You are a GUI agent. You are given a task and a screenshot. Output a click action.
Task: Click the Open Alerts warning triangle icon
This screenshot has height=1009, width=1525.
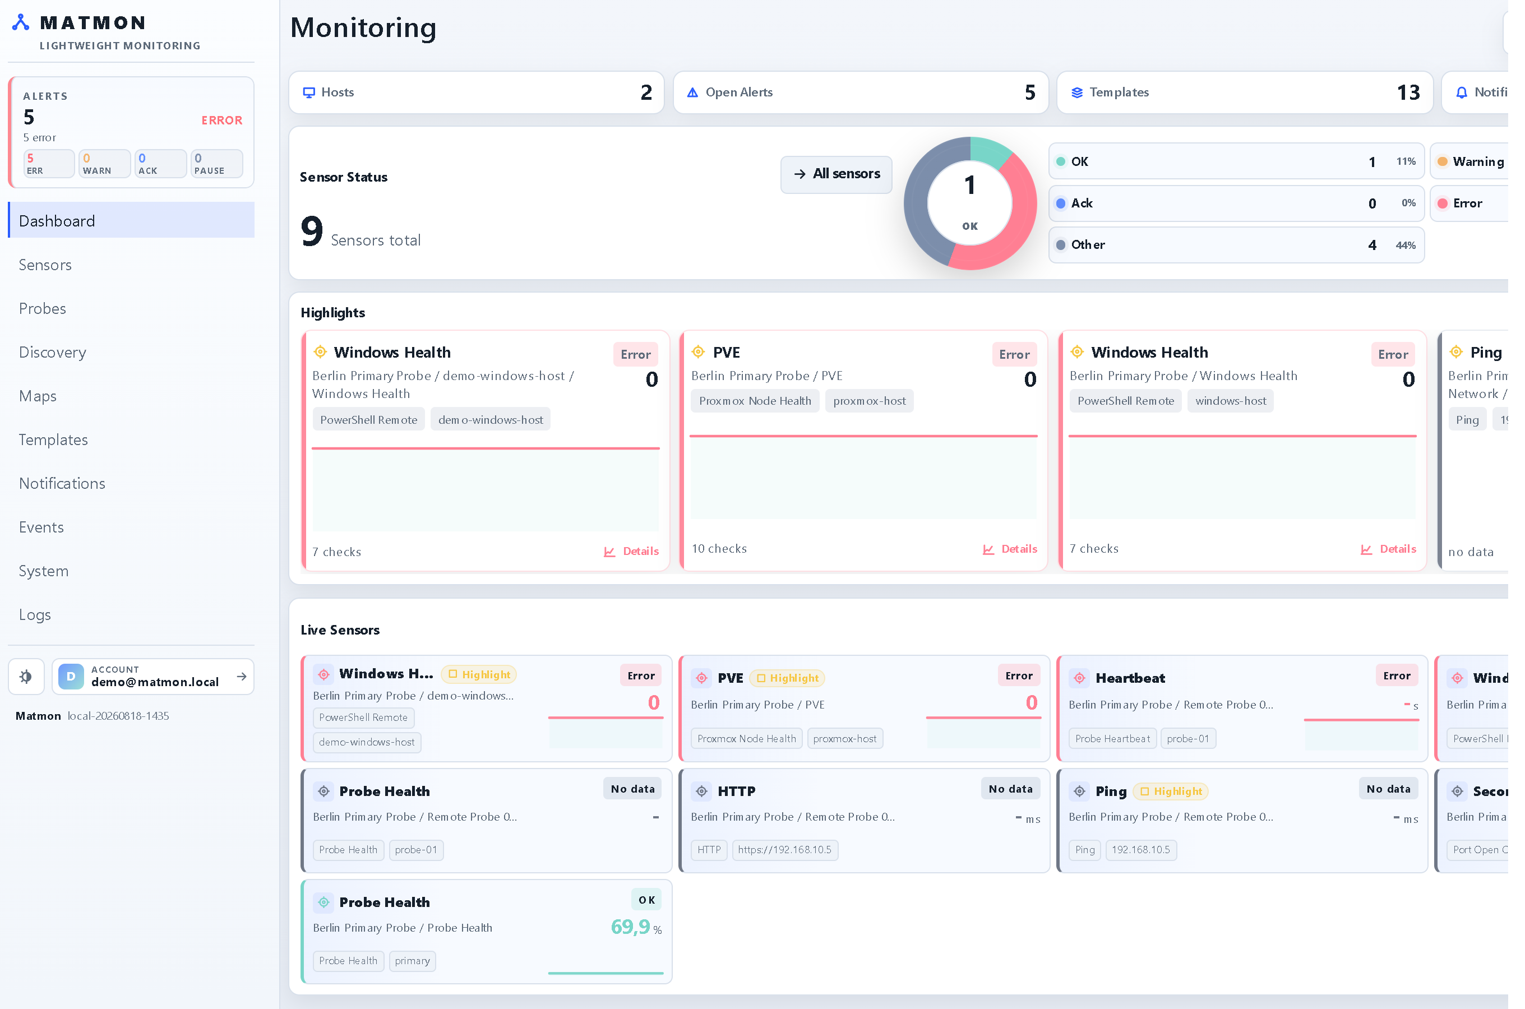tap(692, 92)
